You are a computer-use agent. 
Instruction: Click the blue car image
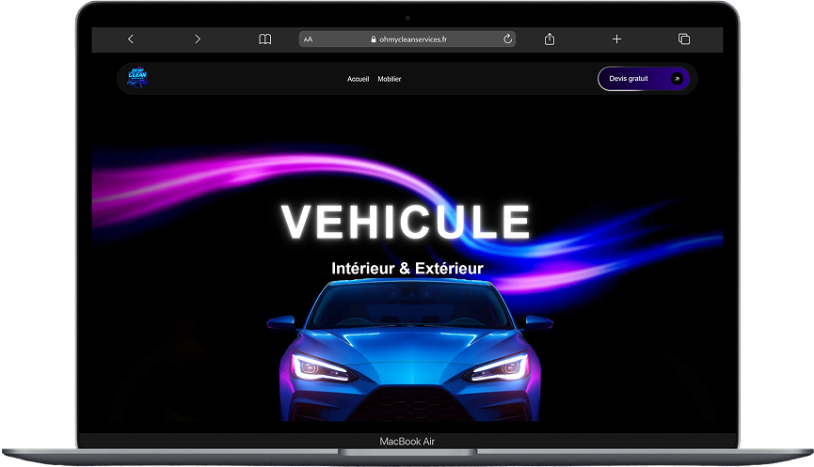tap(409, 350)
